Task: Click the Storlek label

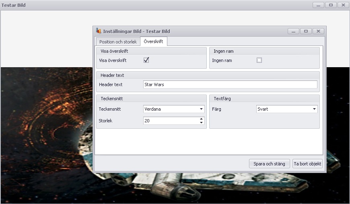Action: pos(105,121)
